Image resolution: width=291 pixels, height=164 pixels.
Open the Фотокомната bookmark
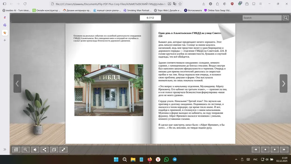pos(193,10)
